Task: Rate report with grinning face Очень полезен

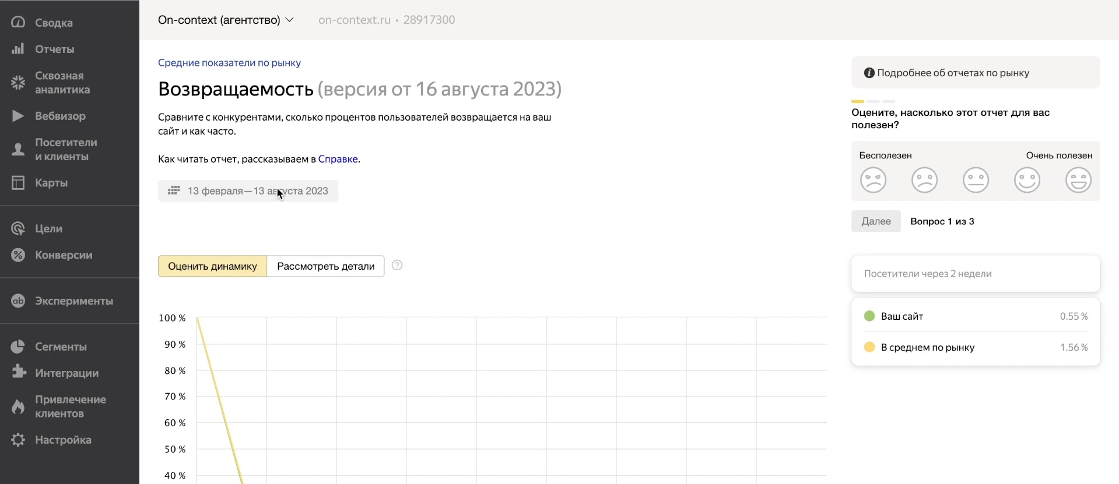Action: (x=1078, y=180)
